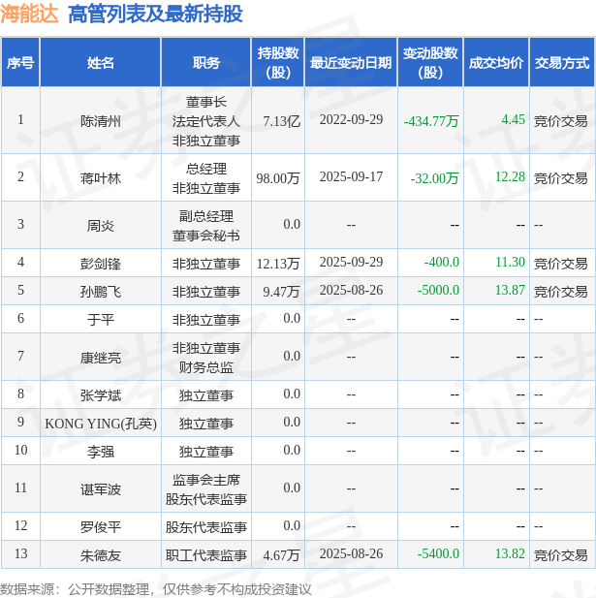
Task: Click the 序号 column header
Action: tap(20, 63)
